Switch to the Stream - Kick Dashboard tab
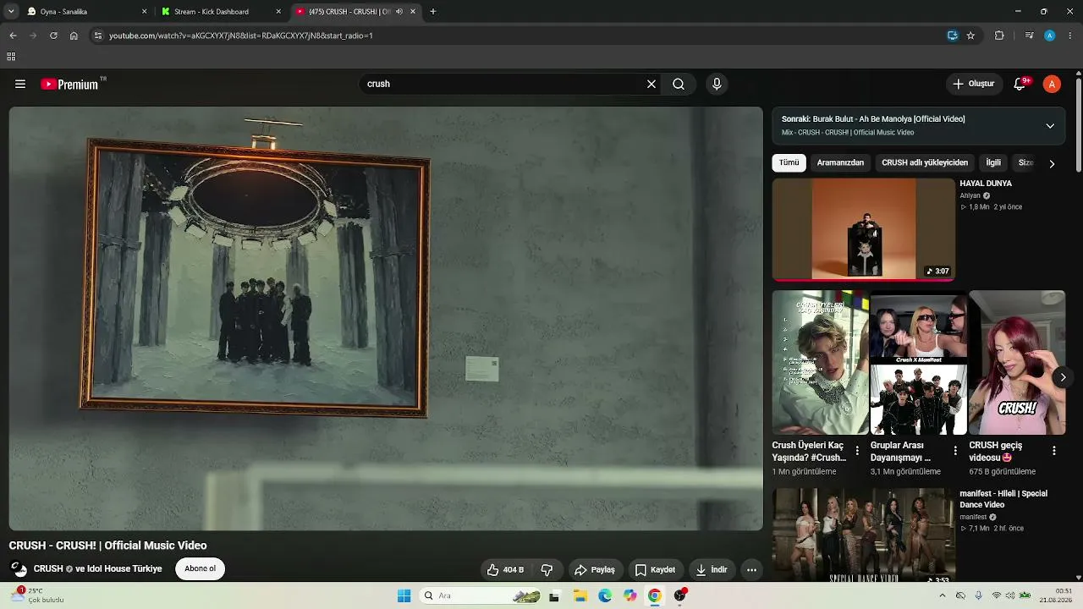Viewport: 1083px width, 609px height. pos(221,12)
